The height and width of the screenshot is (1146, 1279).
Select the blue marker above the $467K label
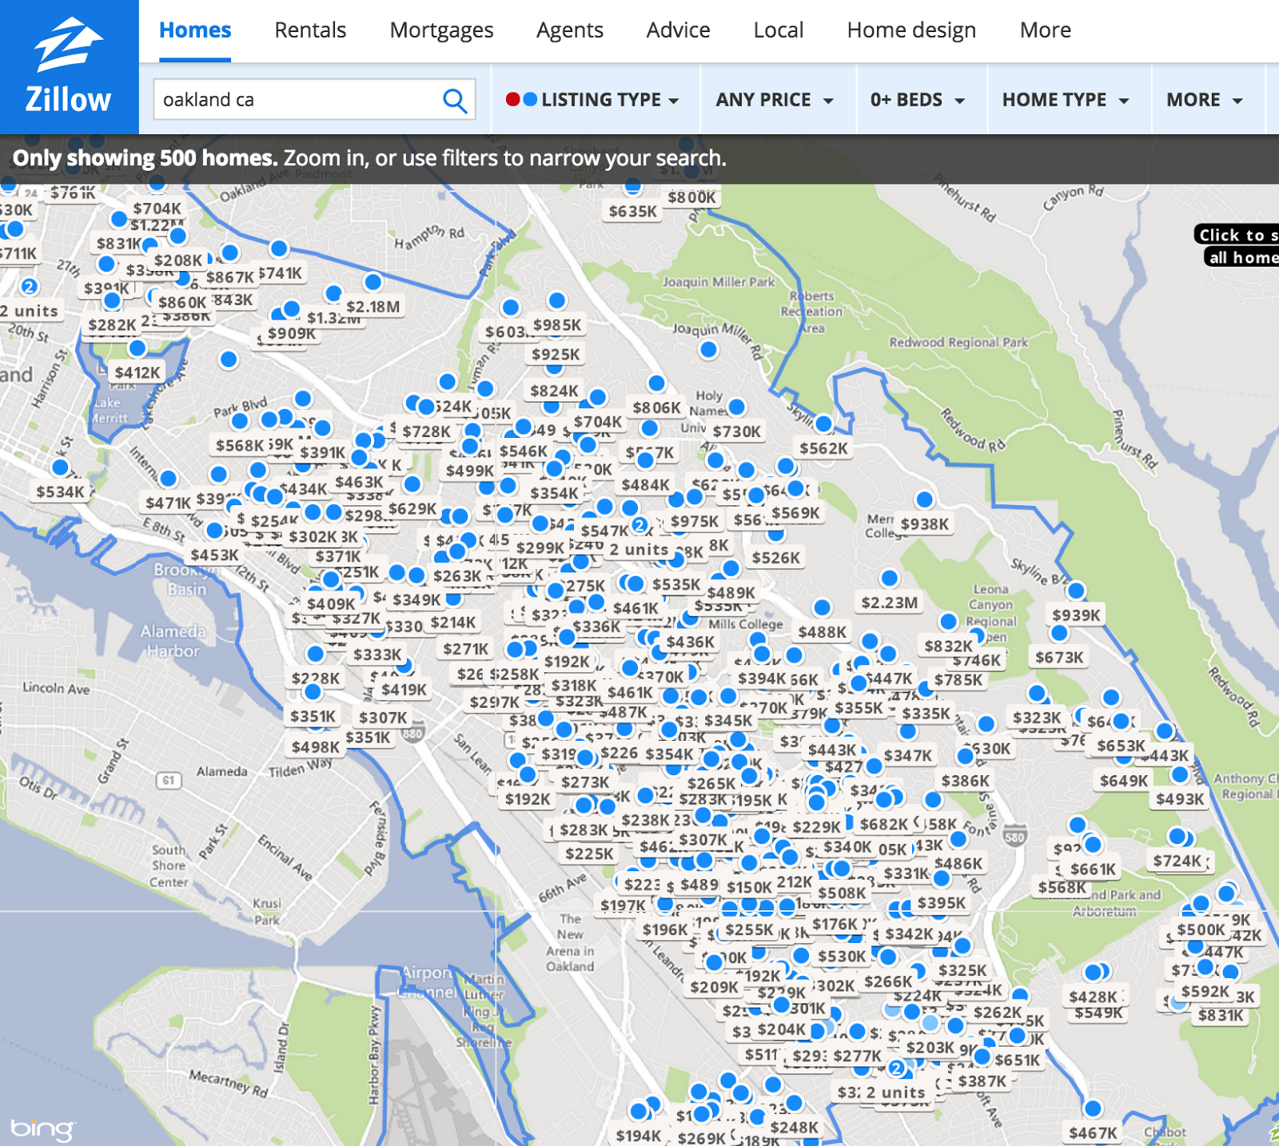[x=1093, y=1108]
